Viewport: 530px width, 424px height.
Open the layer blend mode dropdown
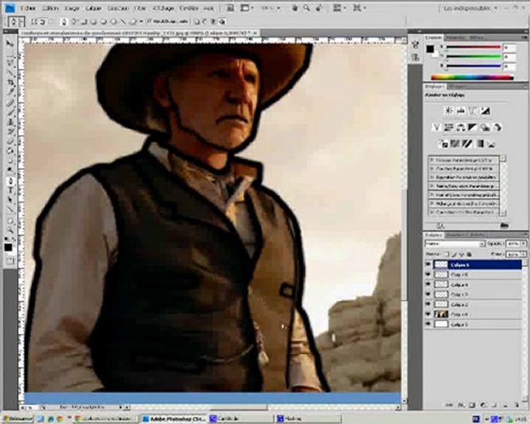[x=455, y=243]
